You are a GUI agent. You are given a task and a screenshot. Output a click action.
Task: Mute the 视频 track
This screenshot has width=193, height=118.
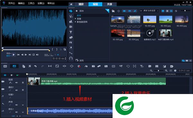tap(16, 83)
